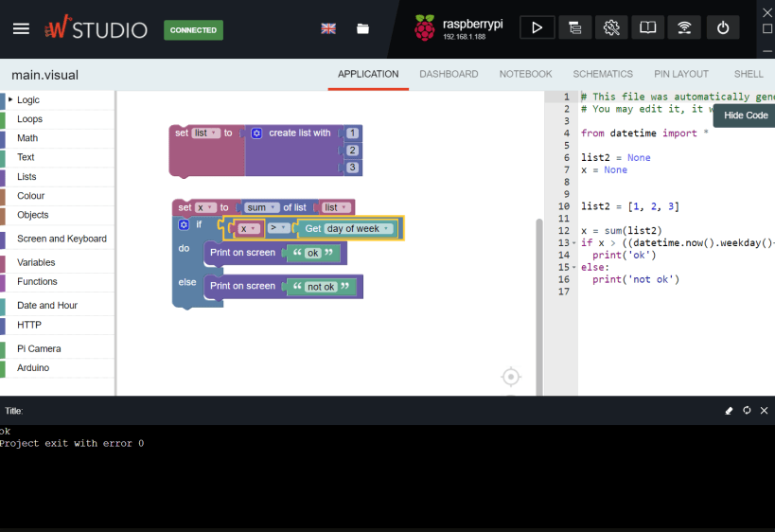Switch to the SCHEMATICS tab
The width and height of the screenshot is (775, 532).
[603, 74]
